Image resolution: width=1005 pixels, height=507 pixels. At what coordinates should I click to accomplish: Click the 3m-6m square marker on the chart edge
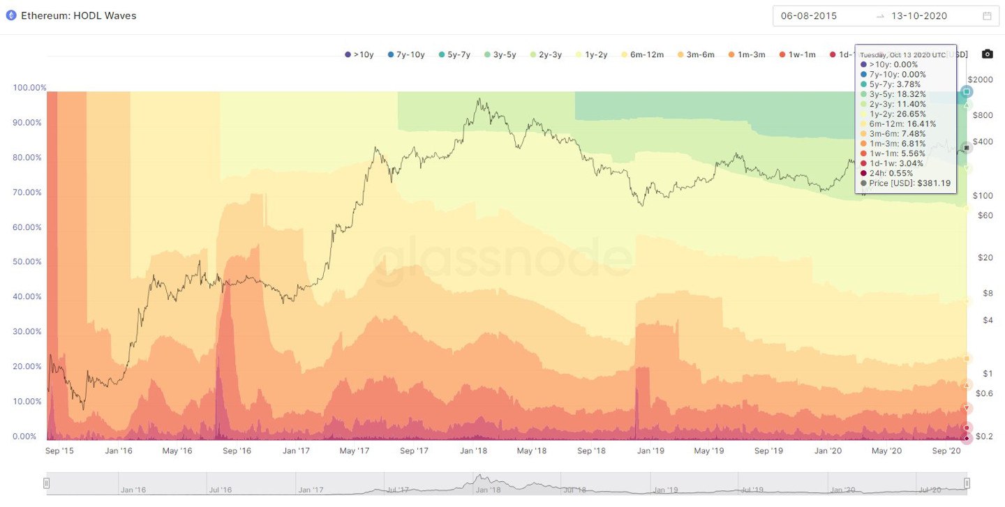coord(967,358)
